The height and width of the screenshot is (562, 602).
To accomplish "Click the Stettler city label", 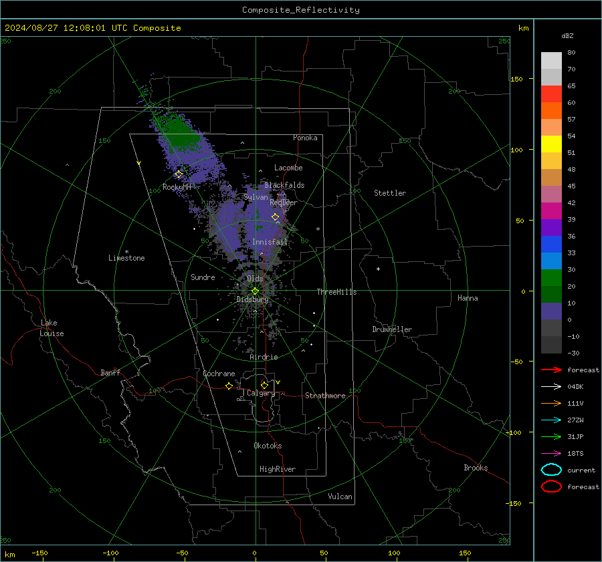I will pyautogui.click(x=390, y=193).
